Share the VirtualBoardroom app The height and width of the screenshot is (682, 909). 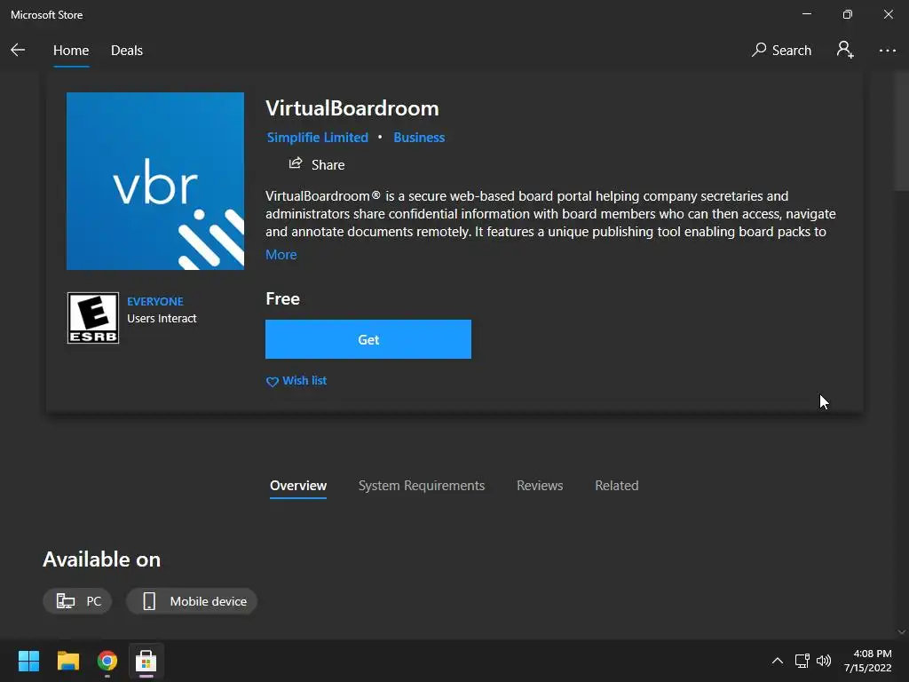(x=317, y=164)
